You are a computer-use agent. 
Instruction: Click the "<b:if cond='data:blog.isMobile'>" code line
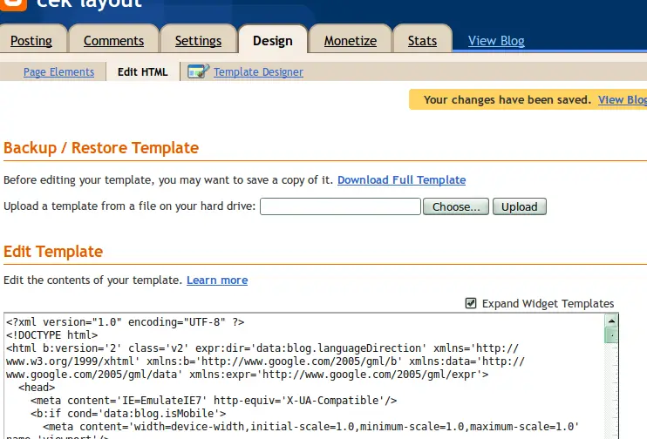pos(128,414)
